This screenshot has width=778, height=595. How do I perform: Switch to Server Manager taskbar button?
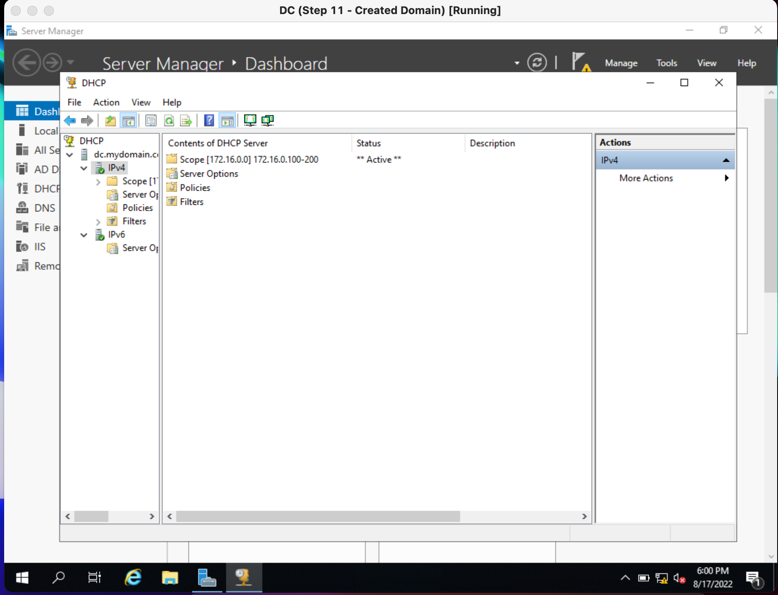tap(207, 578)
